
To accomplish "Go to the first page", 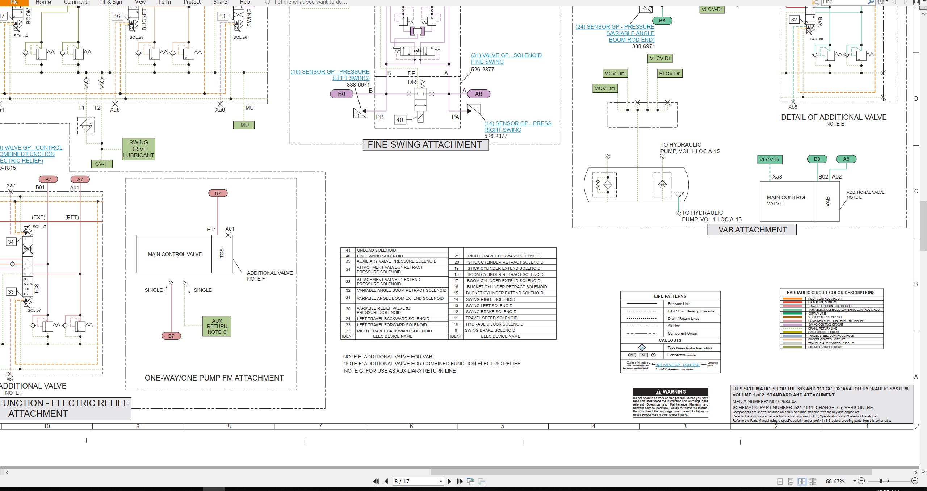I will pyautogui.click(x=376, y=481).
